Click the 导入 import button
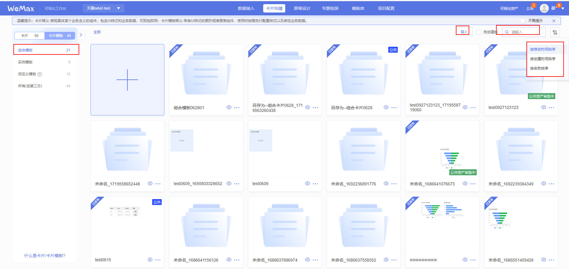Viewport: 569px width, 269px height. tap(464, 32)
